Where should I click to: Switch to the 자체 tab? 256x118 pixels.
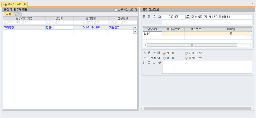pyautogui.click(x=9, y=14)
